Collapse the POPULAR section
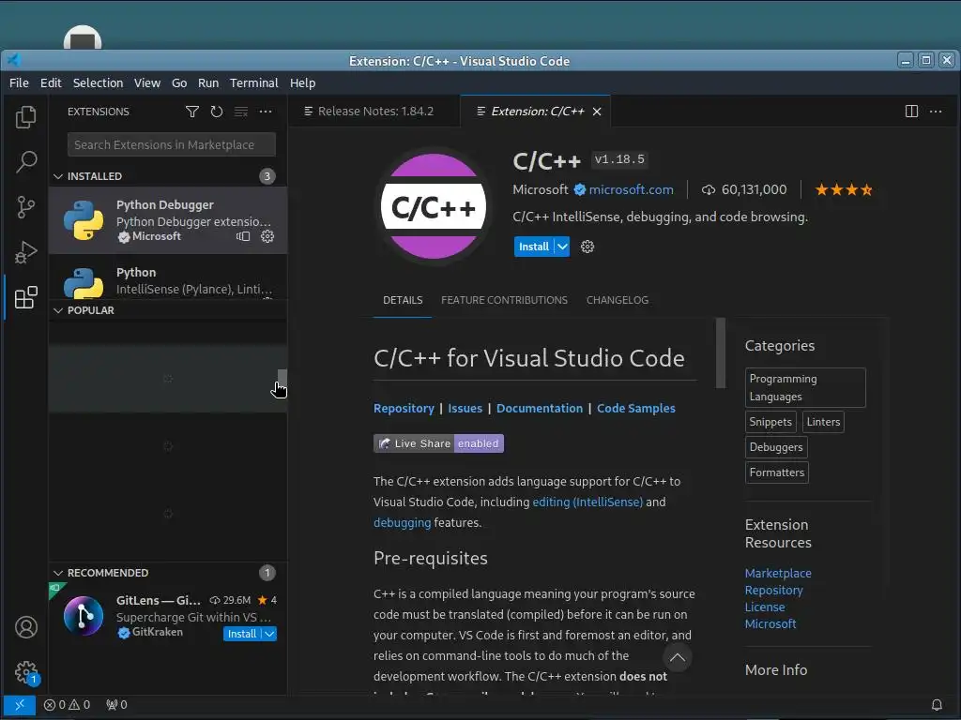The width and height of the screenshot is (961, 720). pos(58,310)
